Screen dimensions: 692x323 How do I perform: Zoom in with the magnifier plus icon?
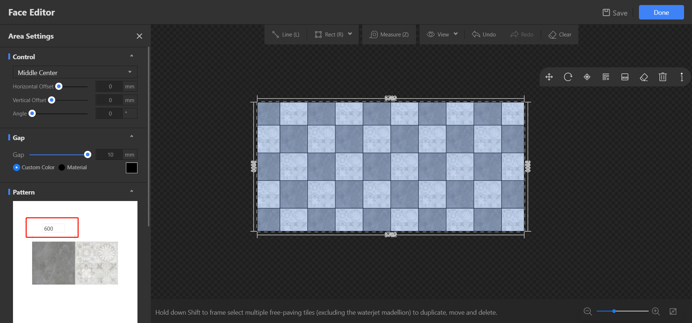click(x=656, y=311)
